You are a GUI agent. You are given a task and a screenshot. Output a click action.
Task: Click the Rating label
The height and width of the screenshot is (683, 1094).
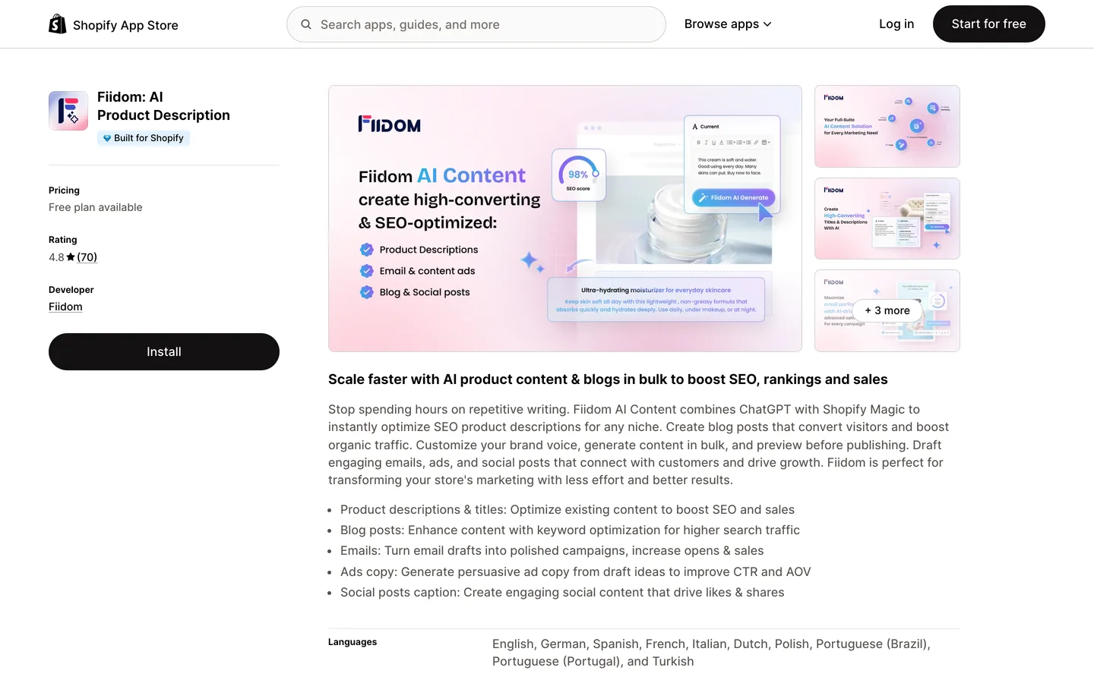pos(63,240)
